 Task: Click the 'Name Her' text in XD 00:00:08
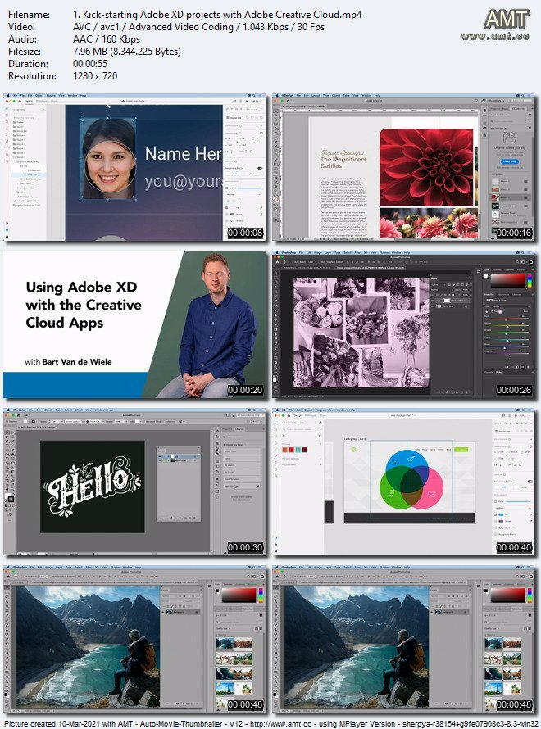coord(183,154)
